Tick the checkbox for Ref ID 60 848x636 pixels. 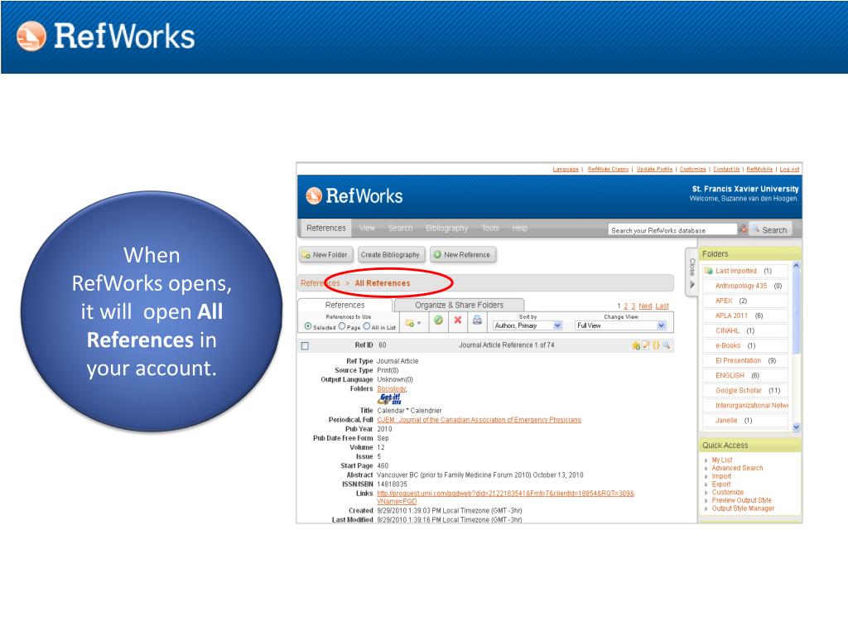click(x=305, y=345)
